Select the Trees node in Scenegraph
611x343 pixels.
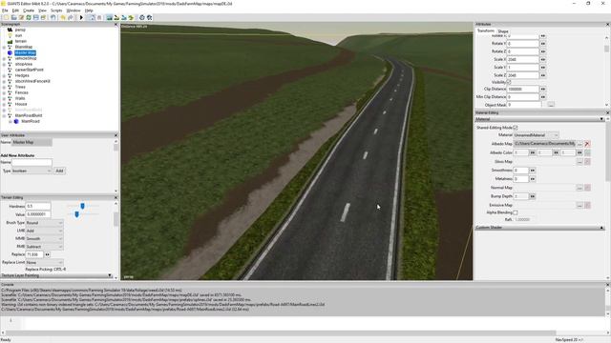[x=20, y=87]
